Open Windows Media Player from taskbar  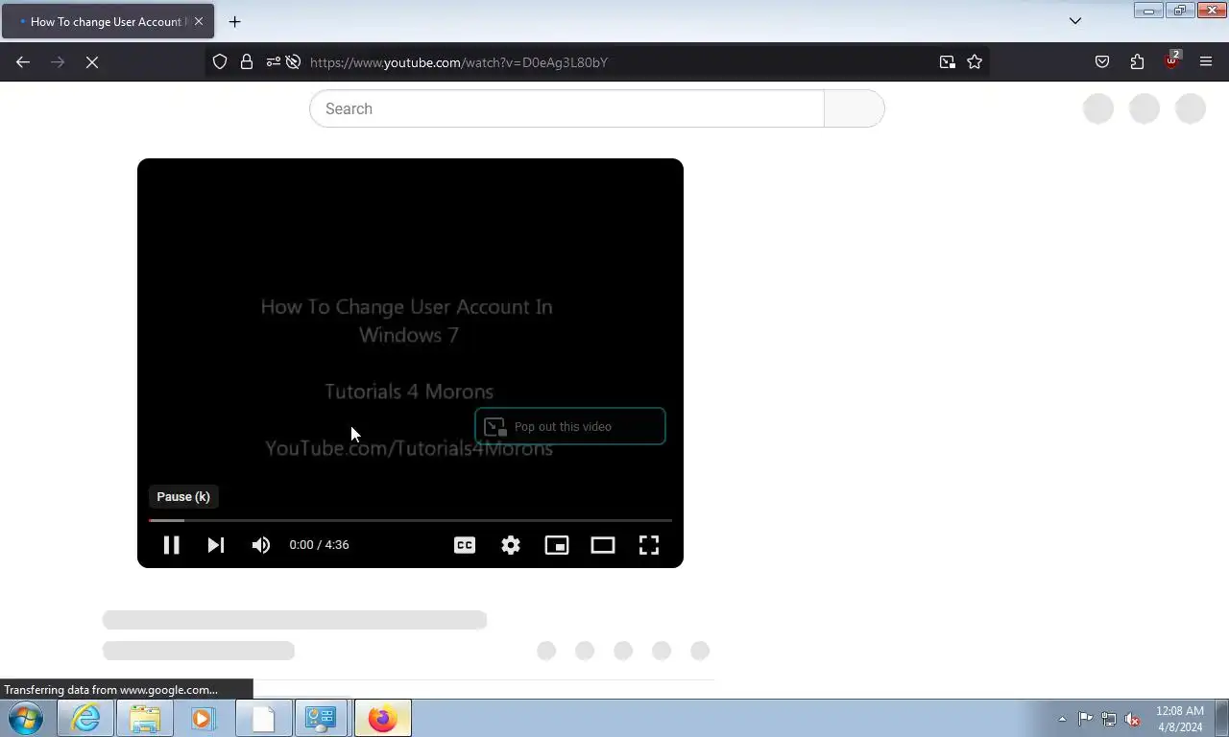click(x=203, y=718)
